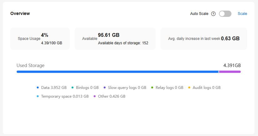Click the Auto Scale help question-mark icon
This screenshot has width=258, height=136.
213,14
